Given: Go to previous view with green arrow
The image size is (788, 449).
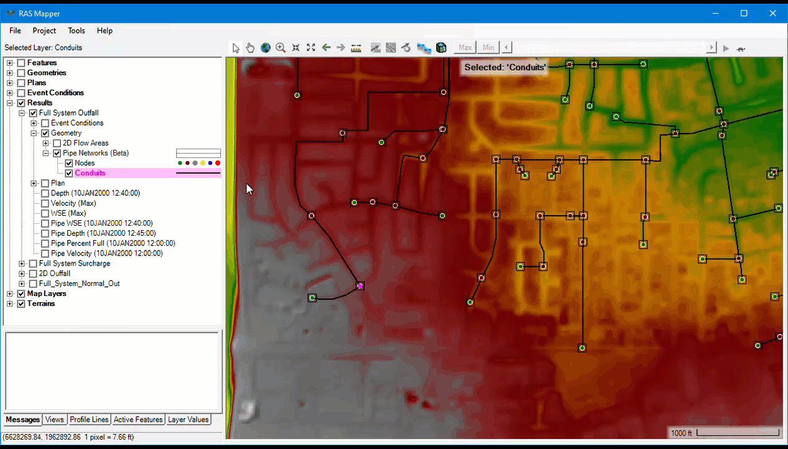Looking at the screenshot, I should (x=326, y=48).
